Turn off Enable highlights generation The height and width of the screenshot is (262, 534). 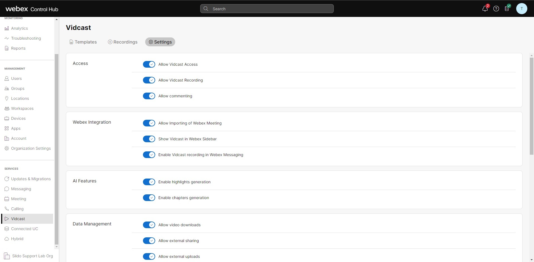(x=149, y=182)
